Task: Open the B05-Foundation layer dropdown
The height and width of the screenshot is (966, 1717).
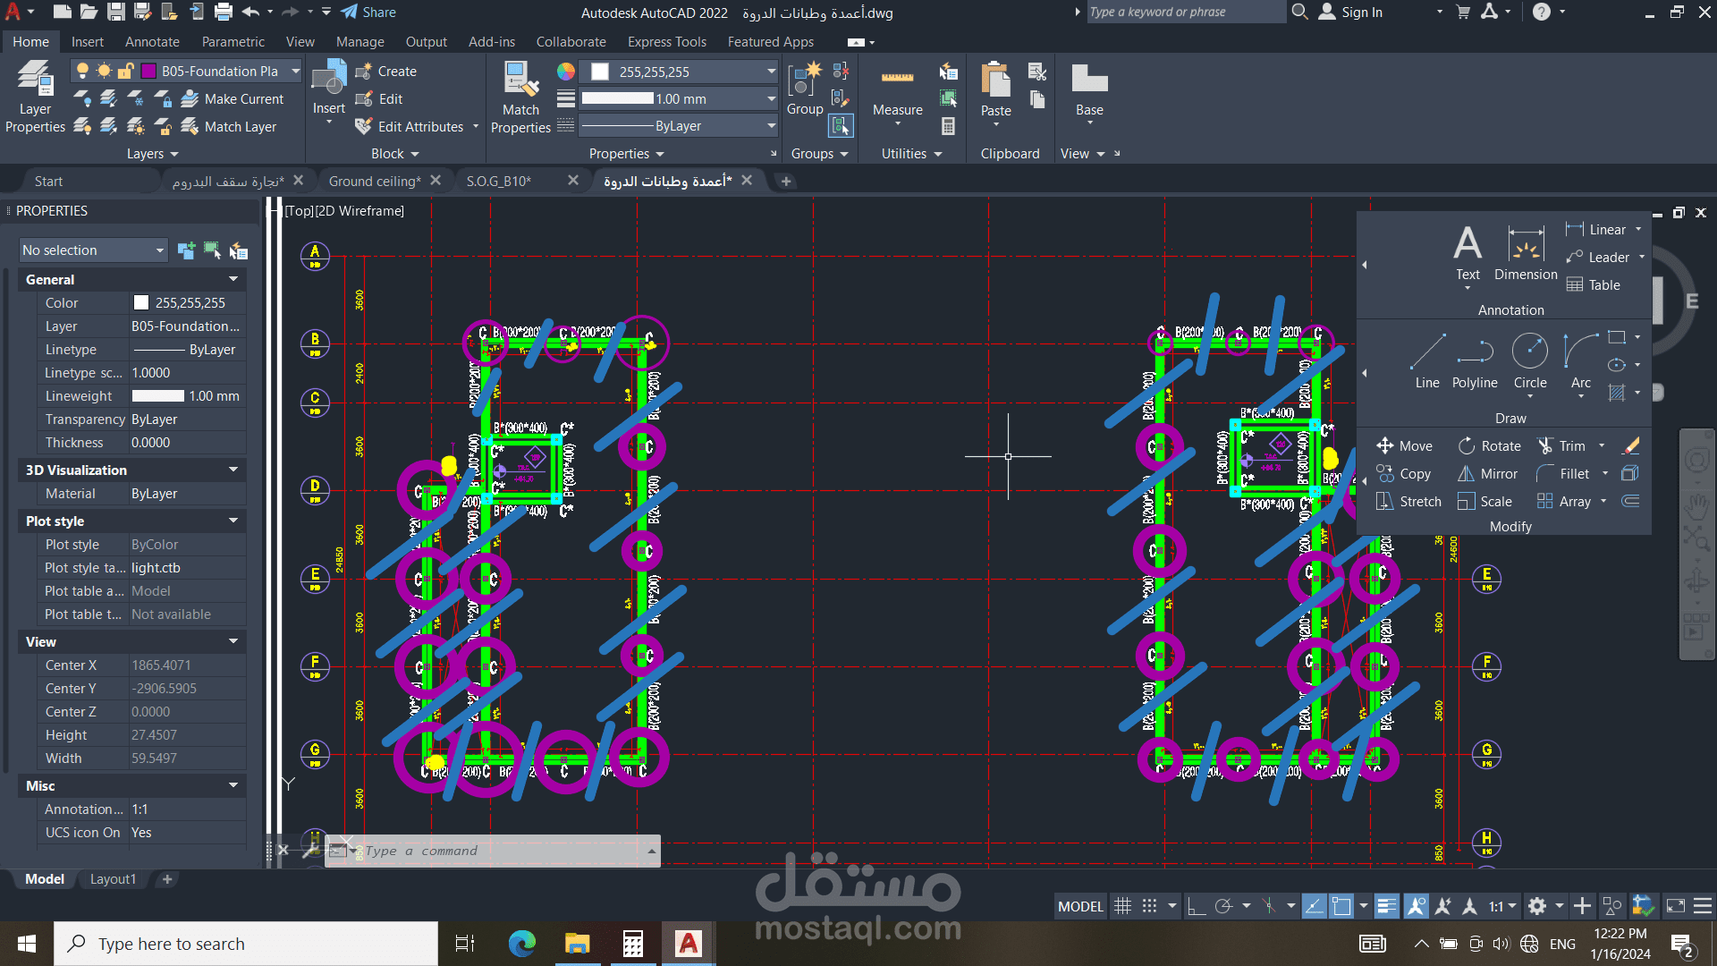Action: click(x=186, y=71)
